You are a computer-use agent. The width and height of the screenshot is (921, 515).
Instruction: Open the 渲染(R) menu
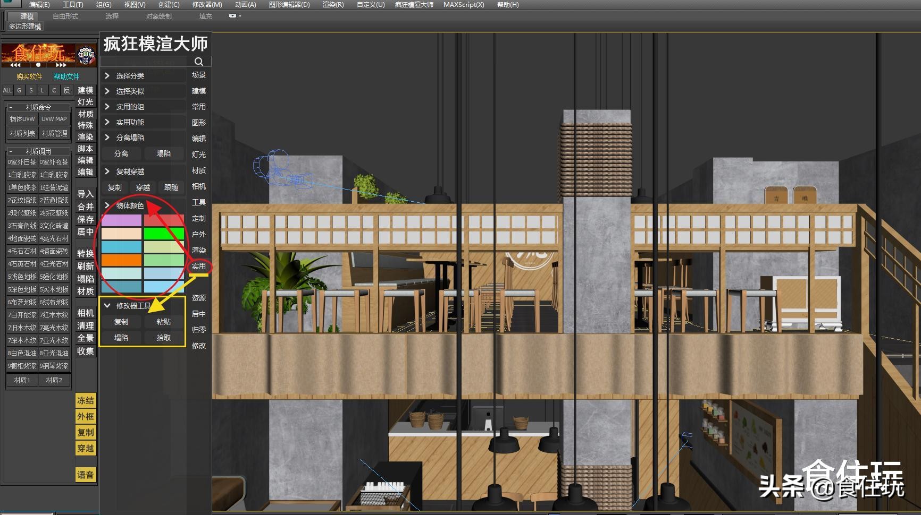333,4
